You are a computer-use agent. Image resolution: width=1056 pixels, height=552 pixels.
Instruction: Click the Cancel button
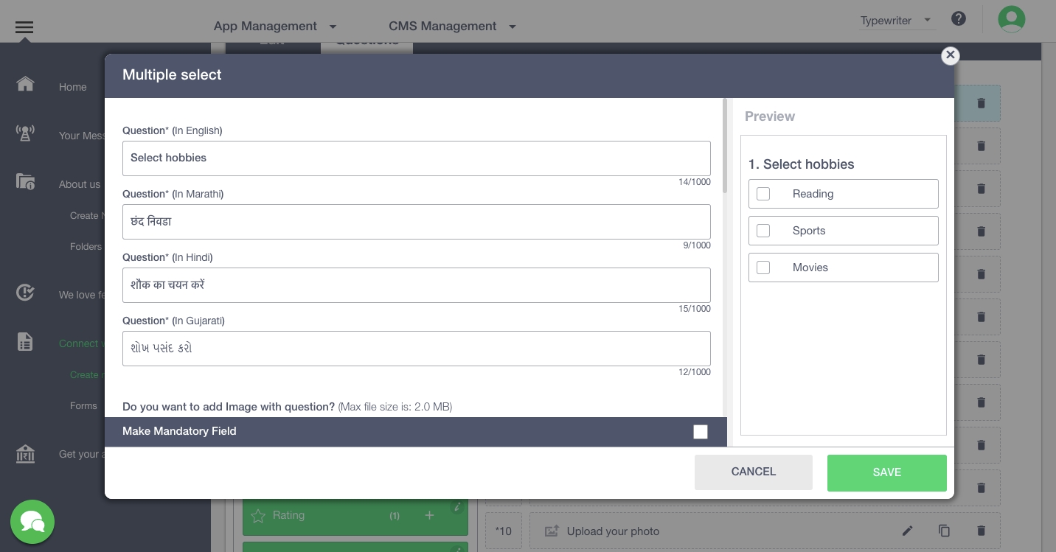click(753, 472)
